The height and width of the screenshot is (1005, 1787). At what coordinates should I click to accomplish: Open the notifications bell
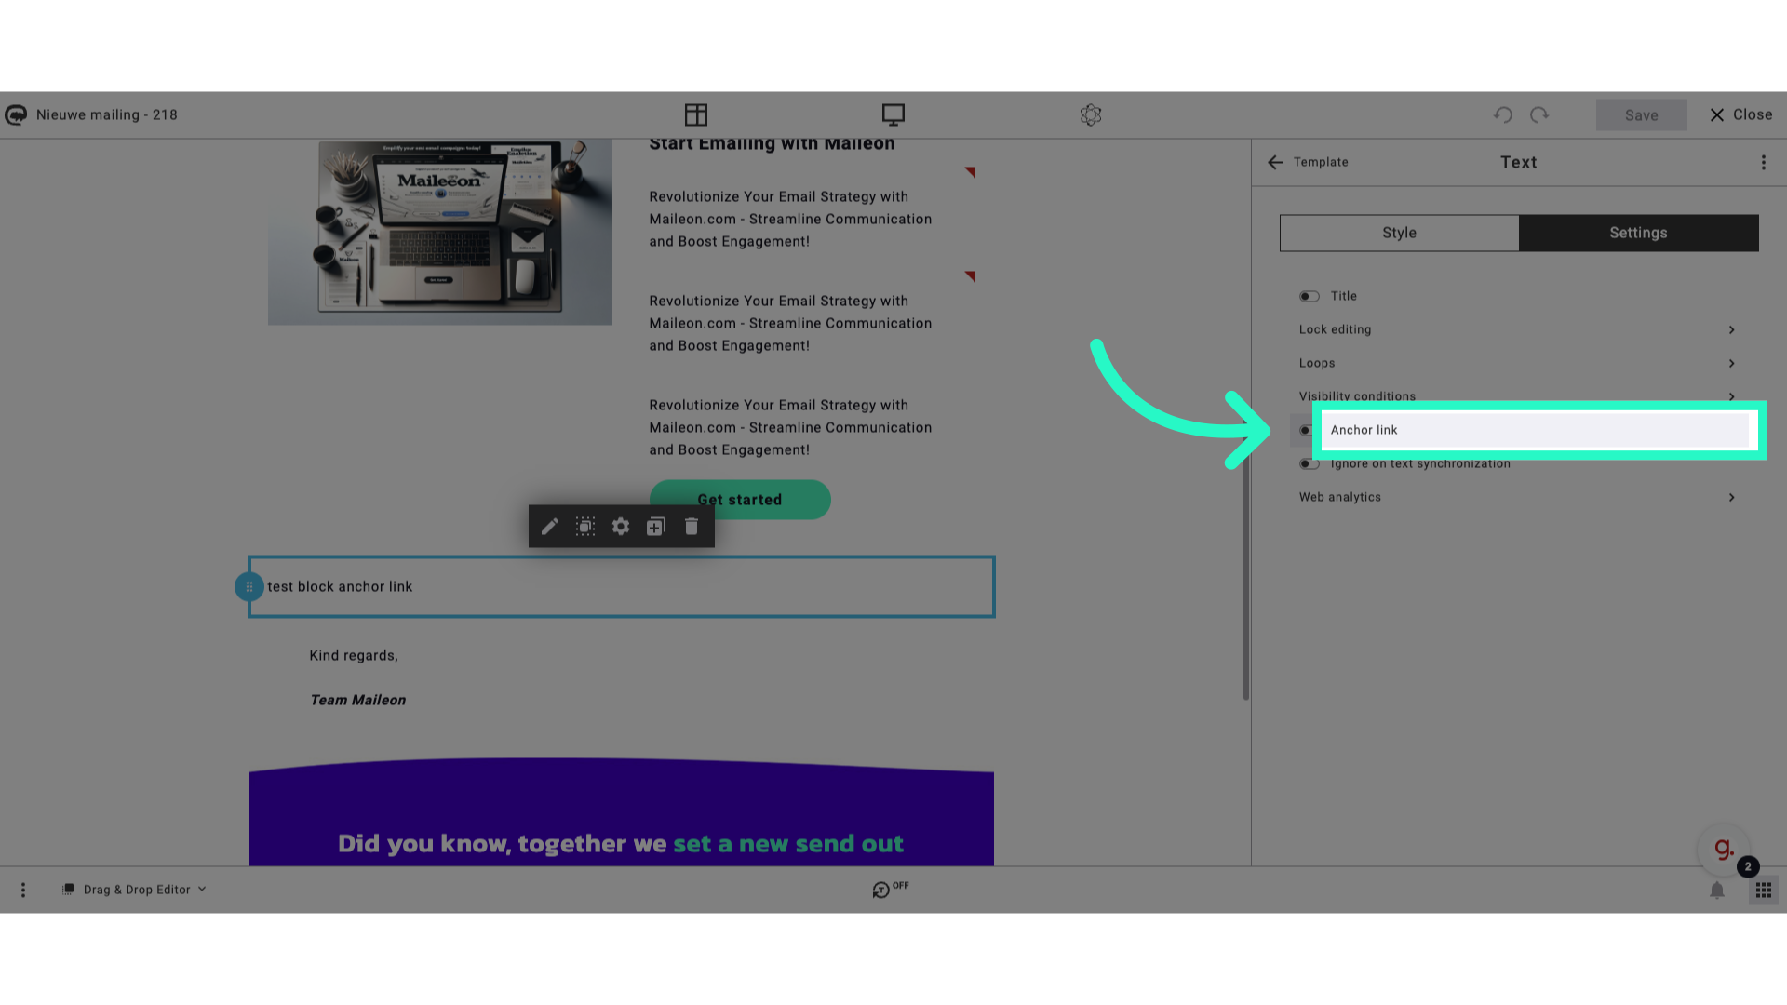point(1717,891)
